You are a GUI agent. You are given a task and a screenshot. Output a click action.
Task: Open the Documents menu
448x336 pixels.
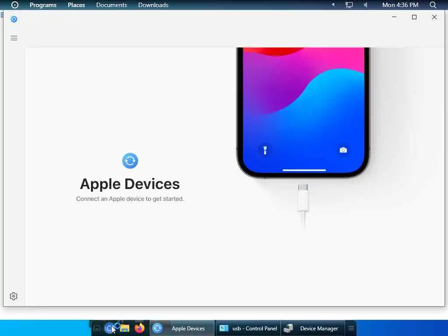pyautogui.click(x=112, y=5)
